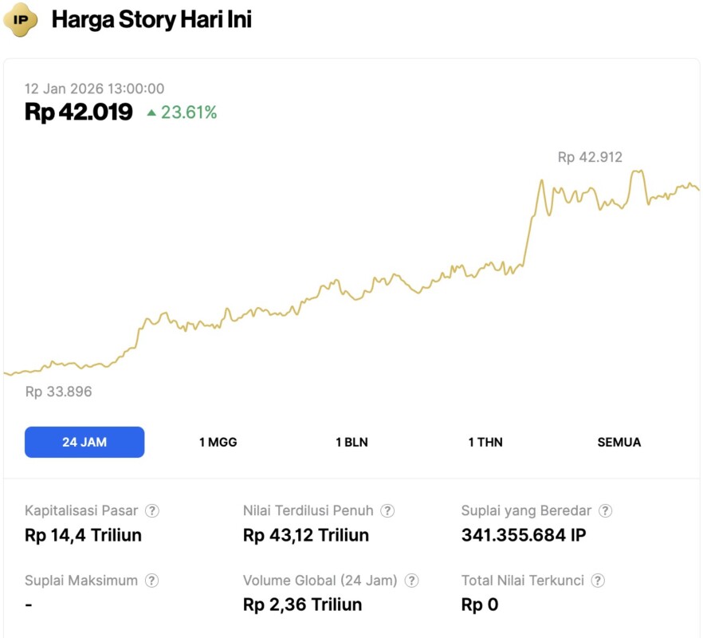Click the 341.355.684 IP circulating supply value

click(x=524, y=535)
